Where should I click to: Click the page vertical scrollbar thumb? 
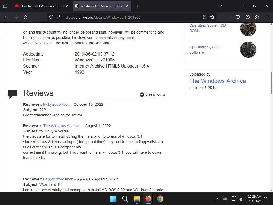pyautogui.click(x=271, y=83)
